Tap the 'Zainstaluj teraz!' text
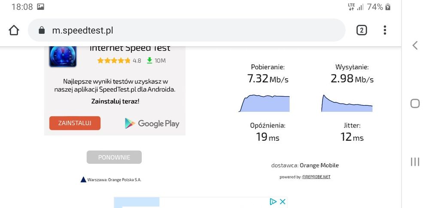The image size is (429, 208). [115, 101]
